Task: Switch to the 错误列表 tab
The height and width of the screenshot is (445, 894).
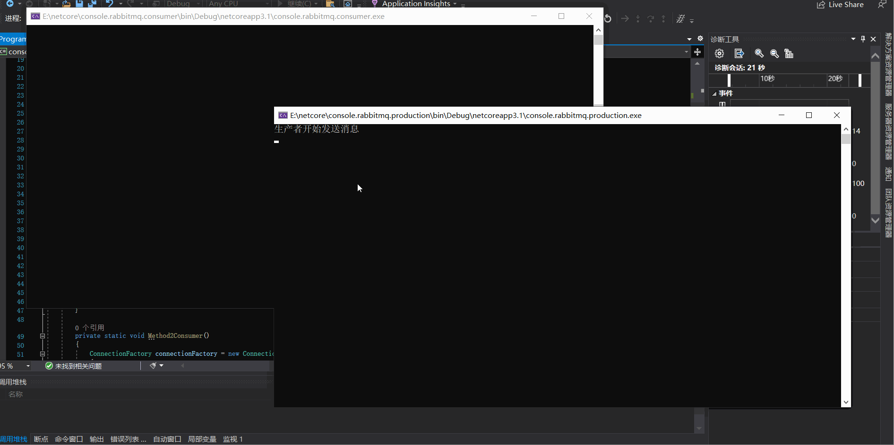Action: [129, 439]
